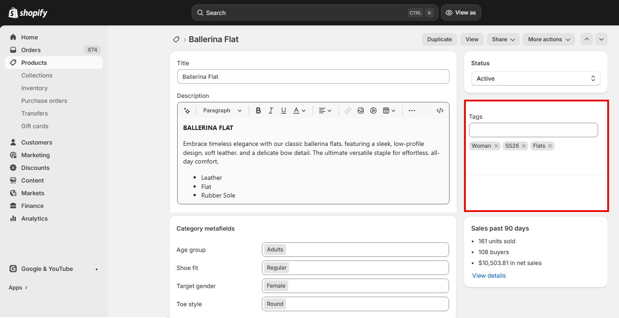Remove the Woman tag
Viewport: 619px width, 318px height.
click(496, 146)
